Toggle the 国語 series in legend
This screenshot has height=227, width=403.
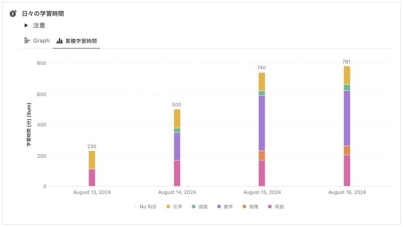[x=200, y=207]
